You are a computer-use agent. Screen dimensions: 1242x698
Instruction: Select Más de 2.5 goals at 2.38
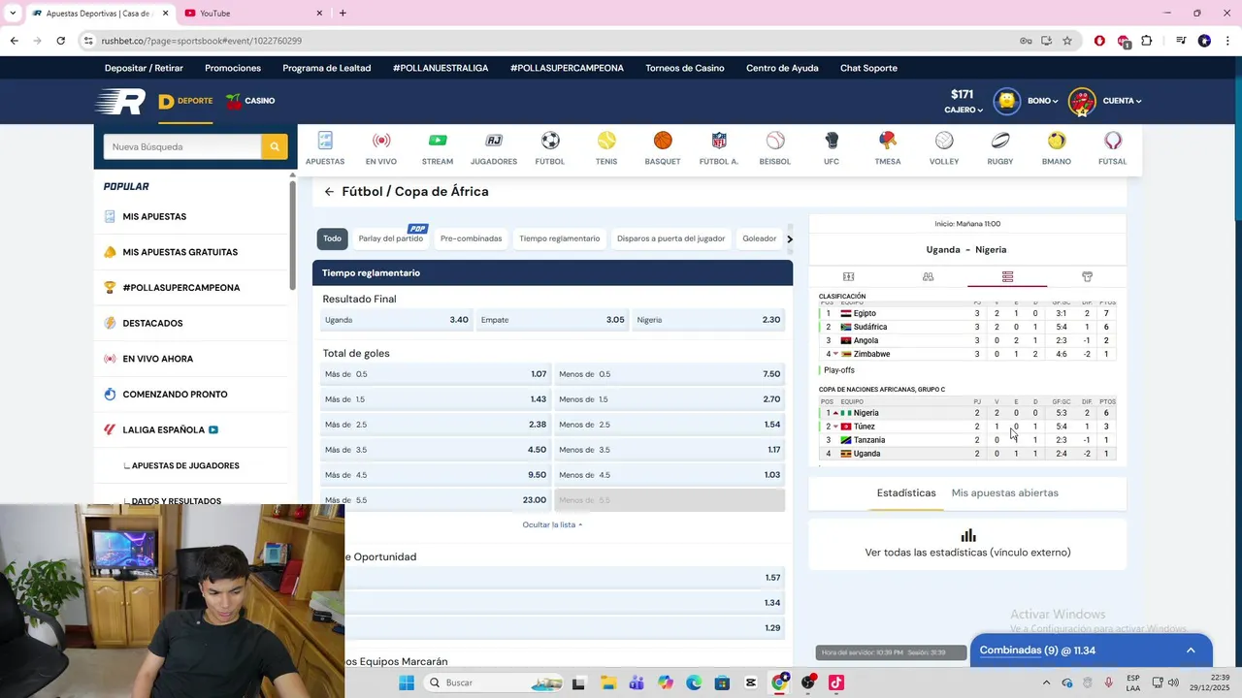point(436,425)
